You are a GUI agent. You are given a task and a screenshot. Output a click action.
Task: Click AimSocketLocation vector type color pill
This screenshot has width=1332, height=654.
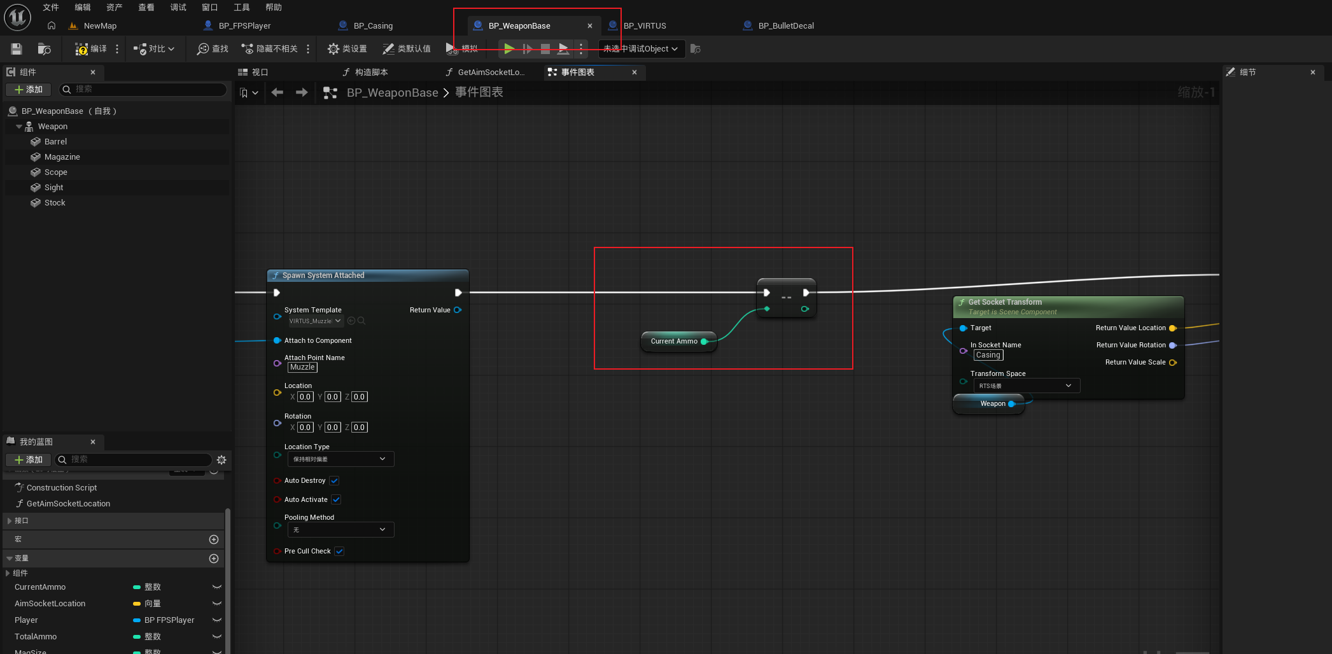[137, 604]
